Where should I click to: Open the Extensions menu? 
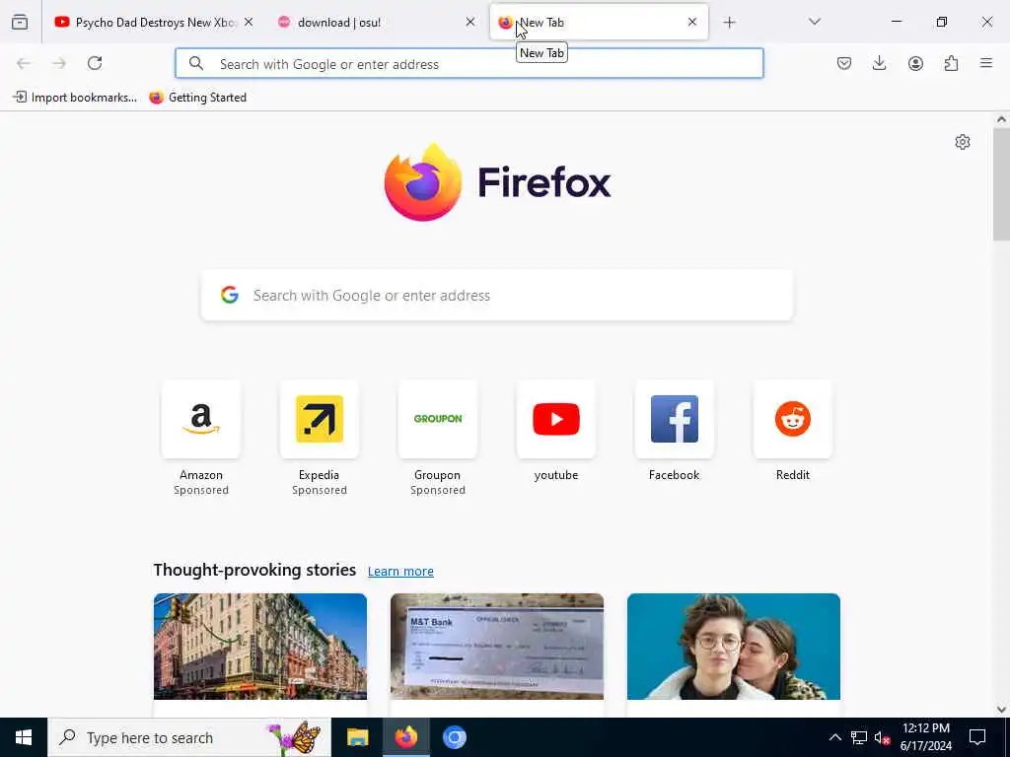(x=951, y=63)
